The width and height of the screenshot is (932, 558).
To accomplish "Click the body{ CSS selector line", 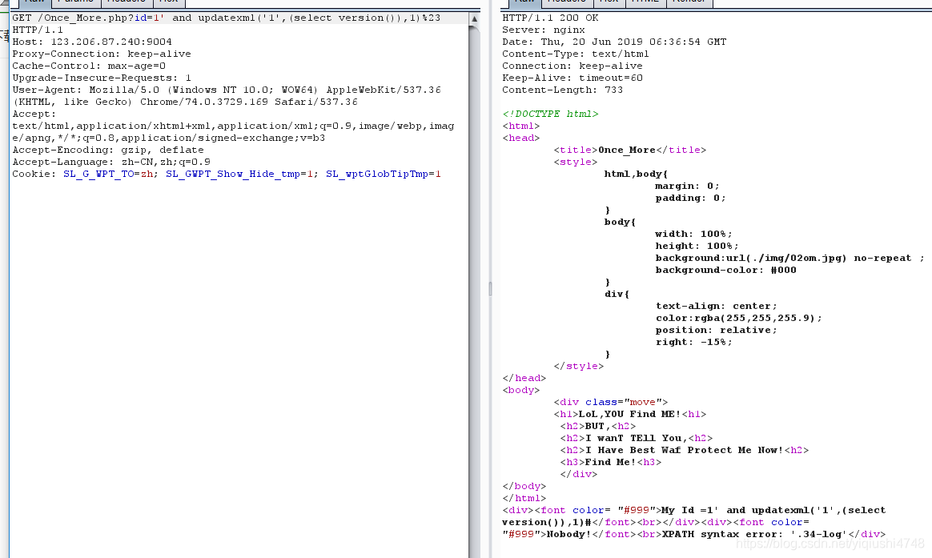I will 620,222.
